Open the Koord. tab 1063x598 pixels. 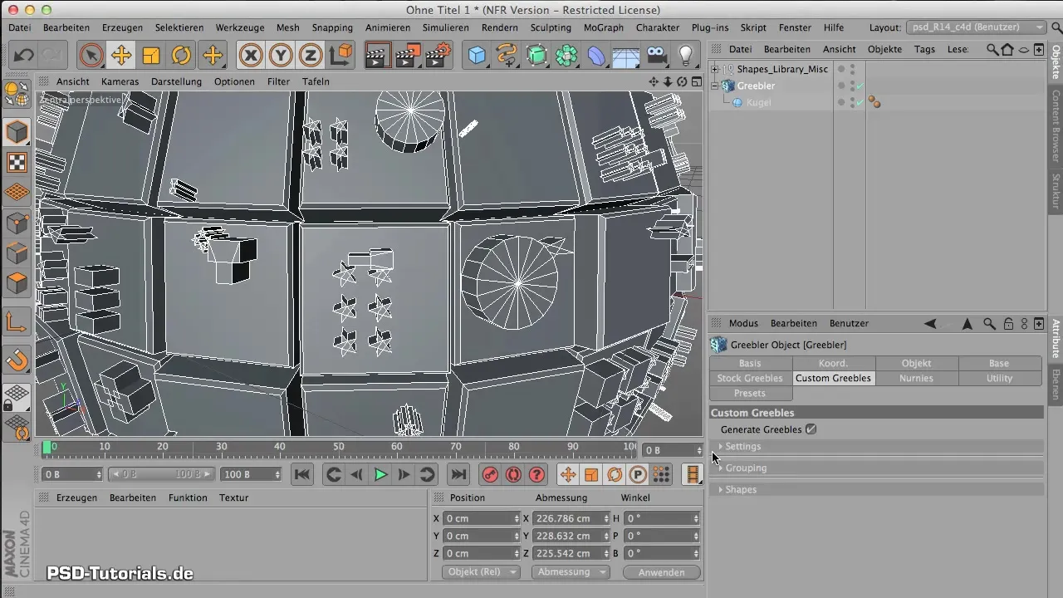coord(833,363)
